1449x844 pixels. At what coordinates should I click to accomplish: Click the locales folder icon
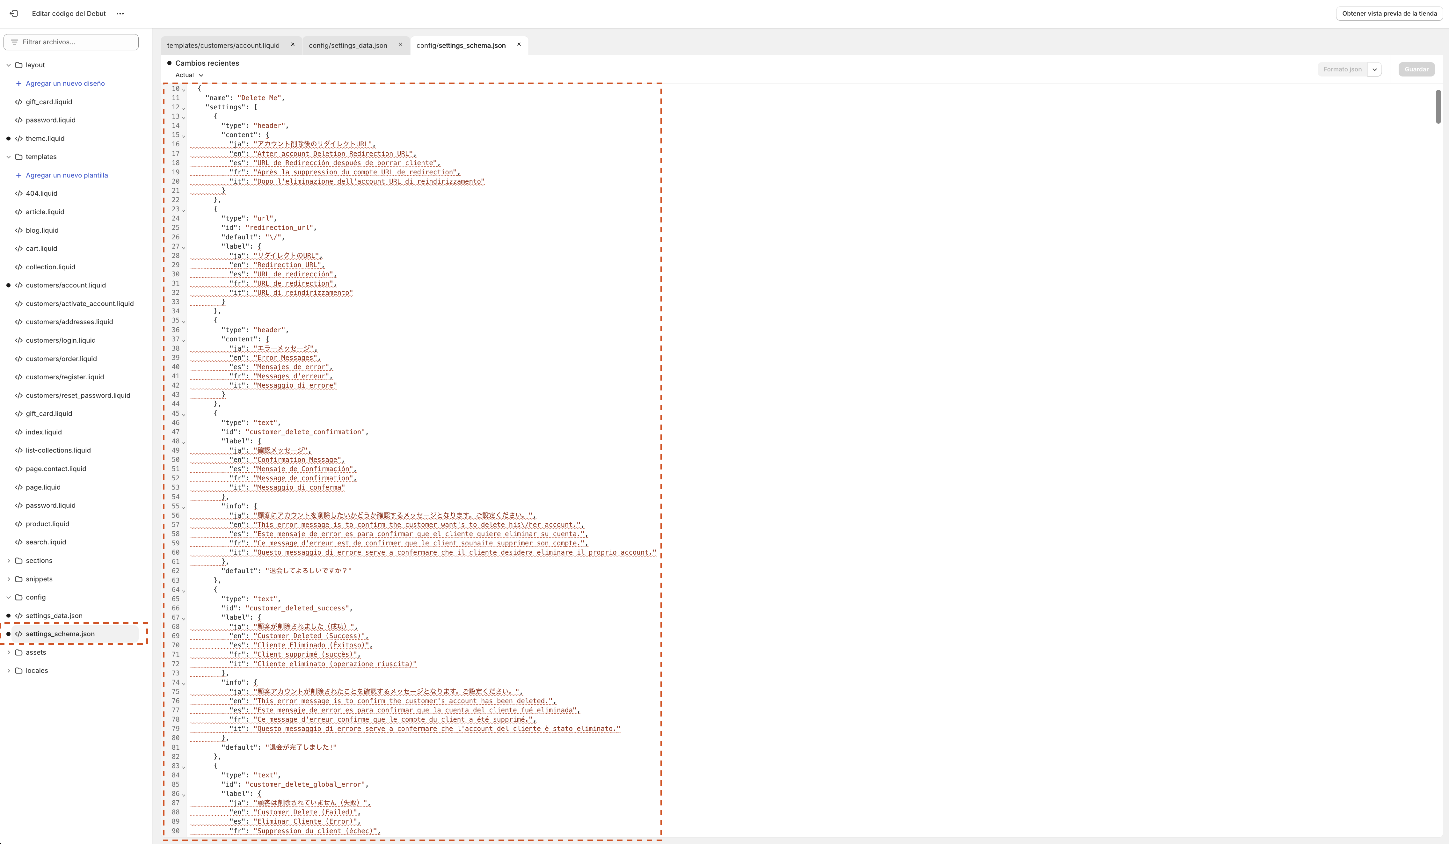click(x=19, y=670)
